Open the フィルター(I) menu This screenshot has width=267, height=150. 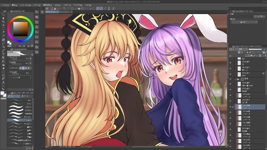pos(67,5)
